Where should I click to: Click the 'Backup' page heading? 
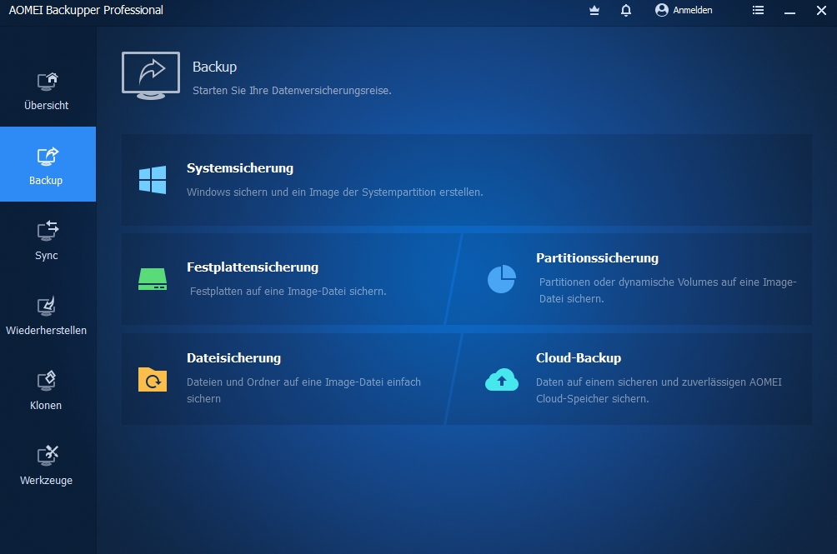click(214, 67)
